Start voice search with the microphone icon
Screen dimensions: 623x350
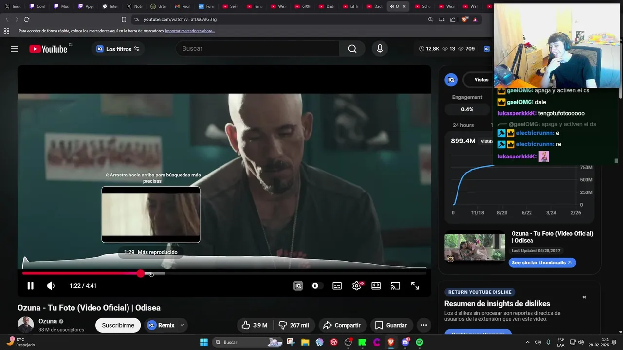pos(380,49)
